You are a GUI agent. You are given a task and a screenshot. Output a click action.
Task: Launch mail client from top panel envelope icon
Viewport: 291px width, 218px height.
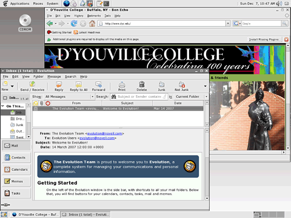point(74,3)
